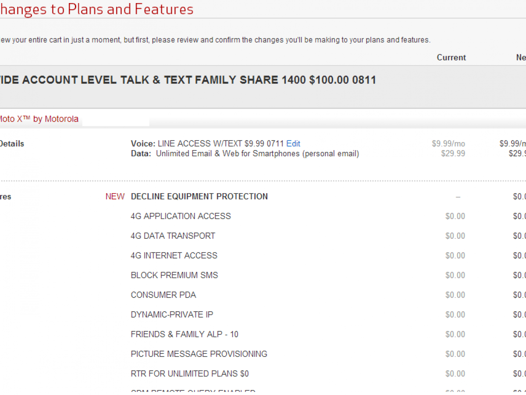The width and height of the screenshot is (526, 395).
Task: Open the Moto X by Motorola link
Action: pyautogui.click(x=39, y=119)
